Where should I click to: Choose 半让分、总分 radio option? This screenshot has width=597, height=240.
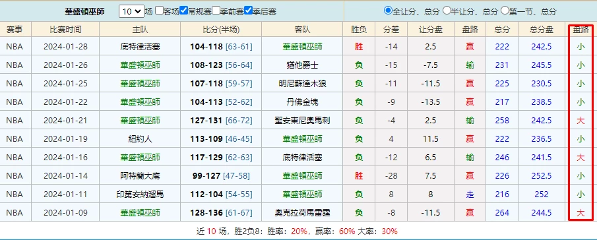pos(447,11)
